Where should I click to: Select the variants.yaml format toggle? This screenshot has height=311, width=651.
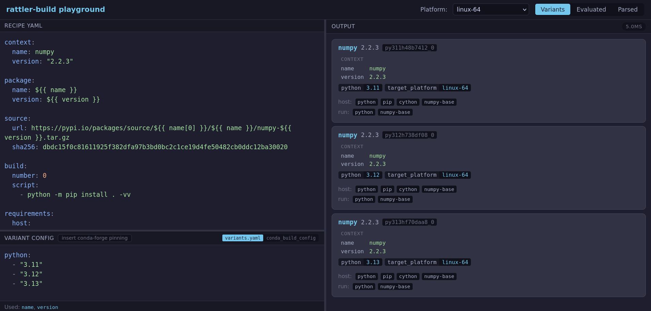(x=242, y=238)
